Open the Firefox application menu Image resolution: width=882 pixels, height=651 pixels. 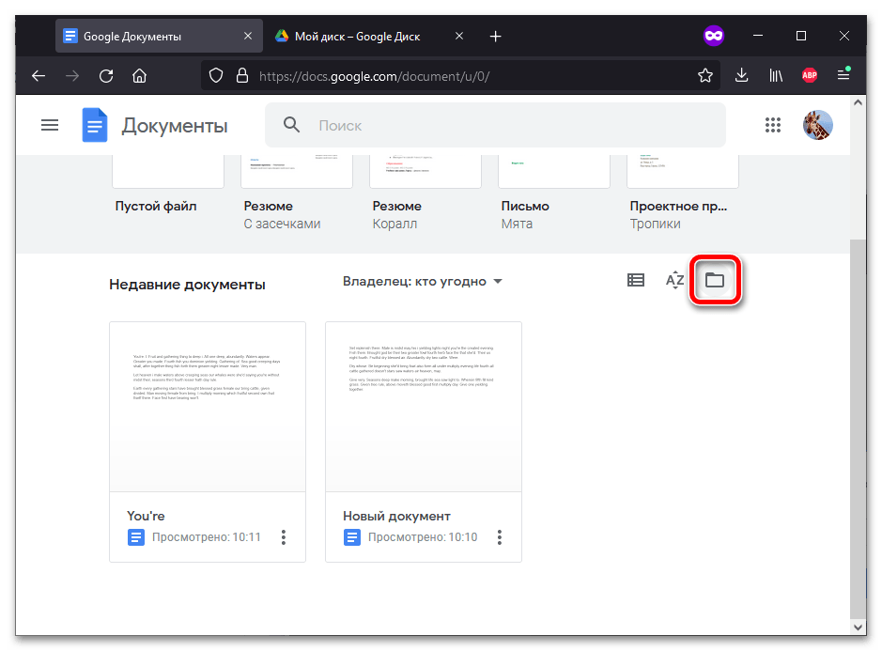[843, 74]
